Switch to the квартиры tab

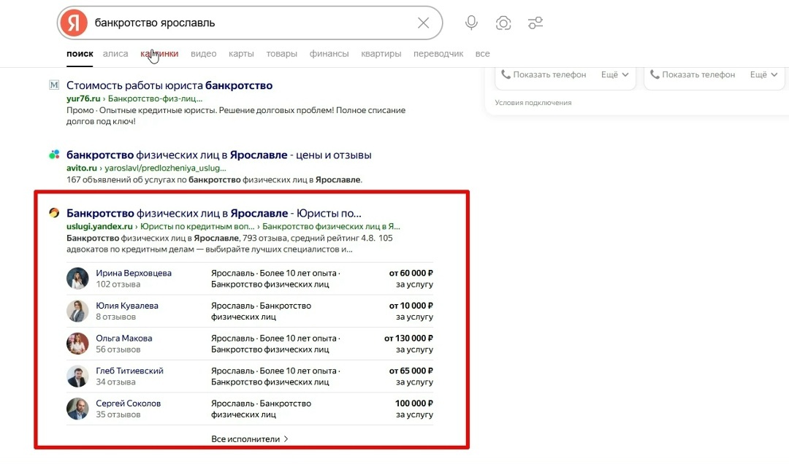coord(381,53)
